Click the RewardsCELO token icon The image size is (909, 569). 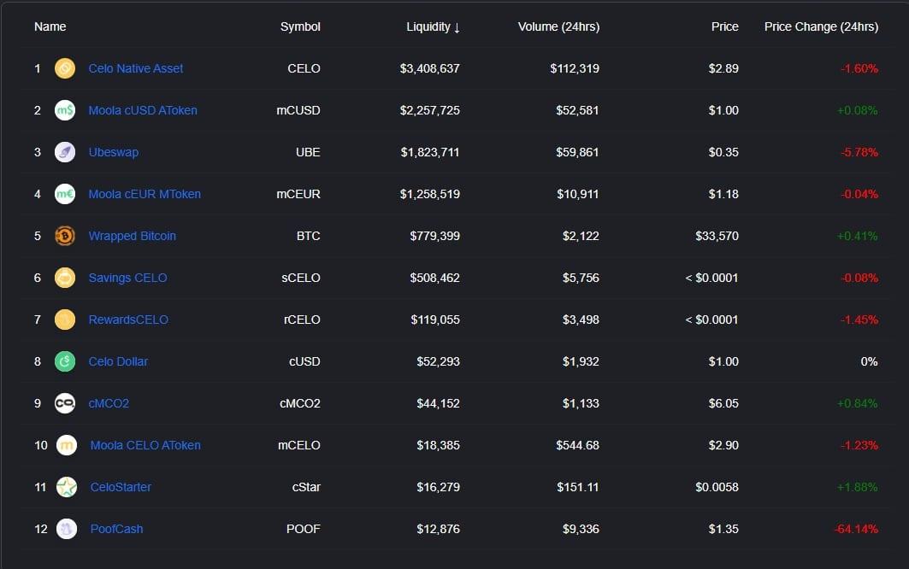(x=65, y=320)
